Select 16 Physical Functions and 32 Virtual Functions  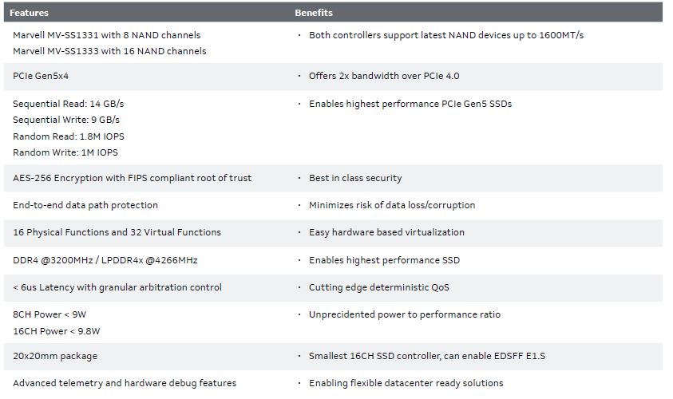[x=117, y=232]
